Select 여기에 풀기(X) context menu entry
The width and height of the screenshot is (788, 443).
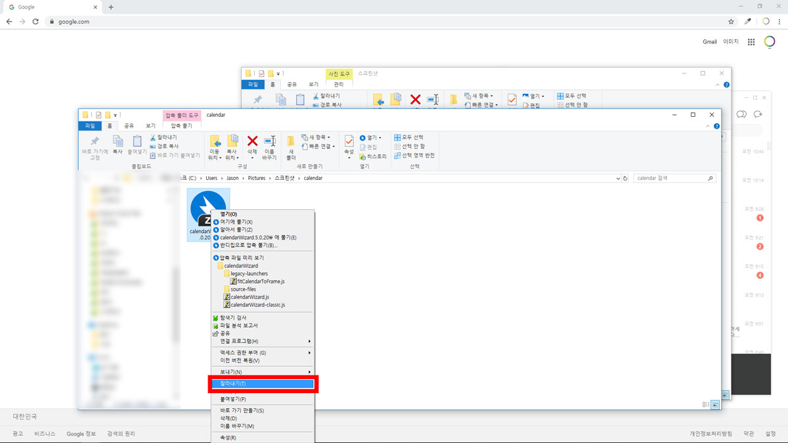point(263,222)
